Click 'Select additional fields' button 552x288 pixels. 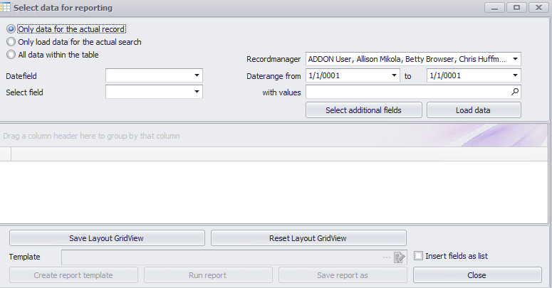[363, 110]
